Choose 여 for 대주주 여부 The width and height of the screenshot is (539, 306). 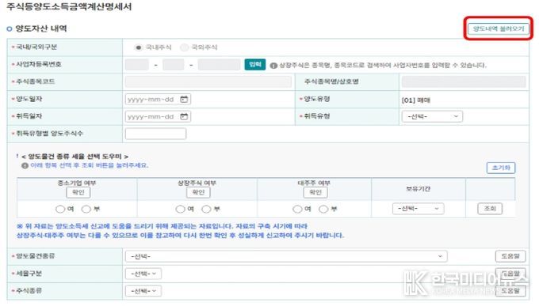click(297, 209)
